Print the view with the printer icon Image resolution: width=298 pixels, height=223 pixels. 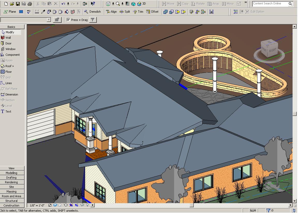[30, 4]
